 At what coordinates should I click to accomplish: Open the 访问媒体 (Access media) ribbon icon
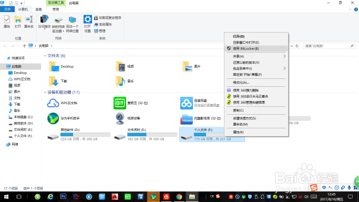tap(44, 23)
